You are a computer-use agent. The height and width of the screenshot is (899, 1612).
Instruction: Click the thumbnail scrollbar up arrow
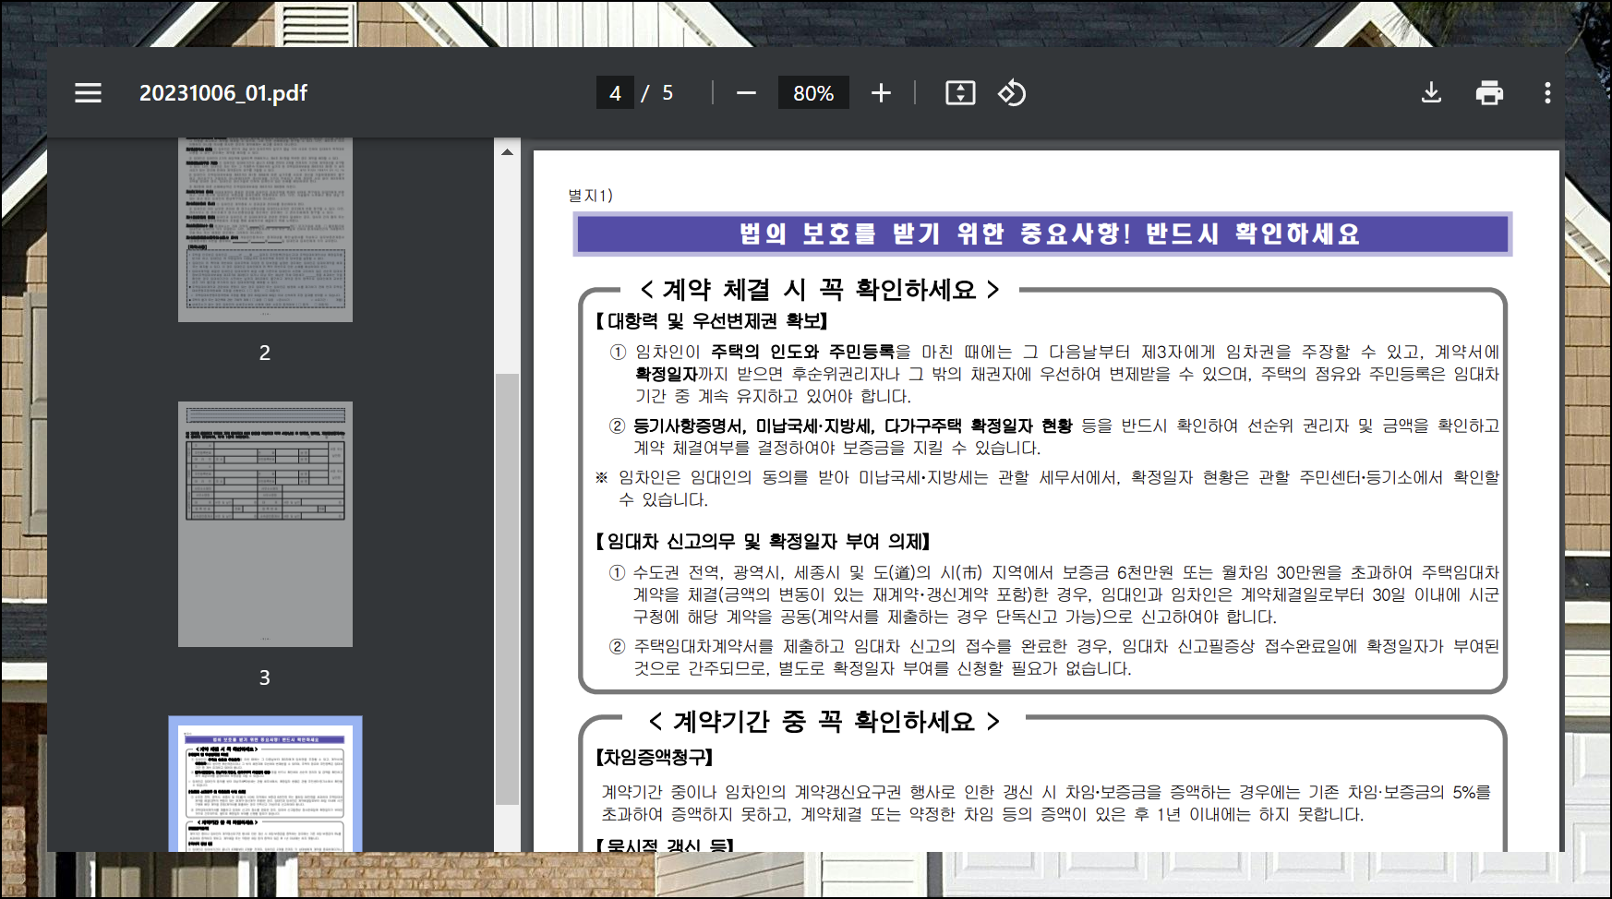(507, 151)
